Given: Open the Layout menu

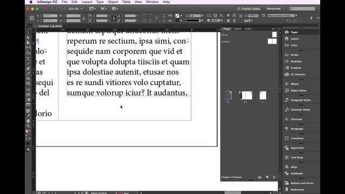Looking at the screenshot, I should point(87,2).
